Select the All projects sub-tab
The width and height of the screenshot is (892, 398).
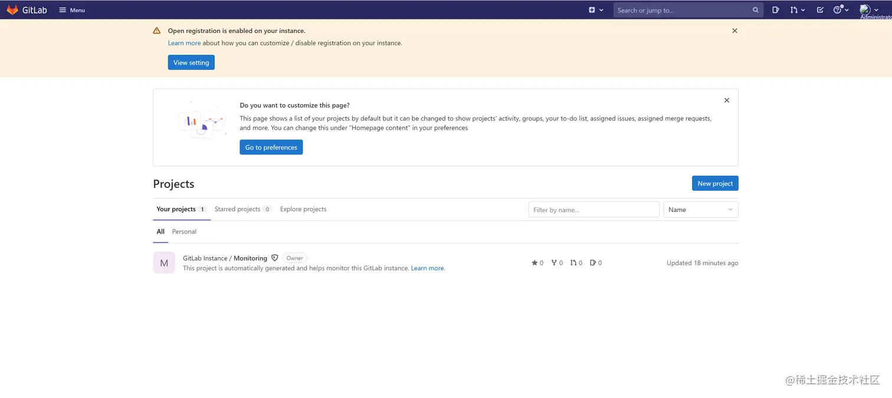160,231
